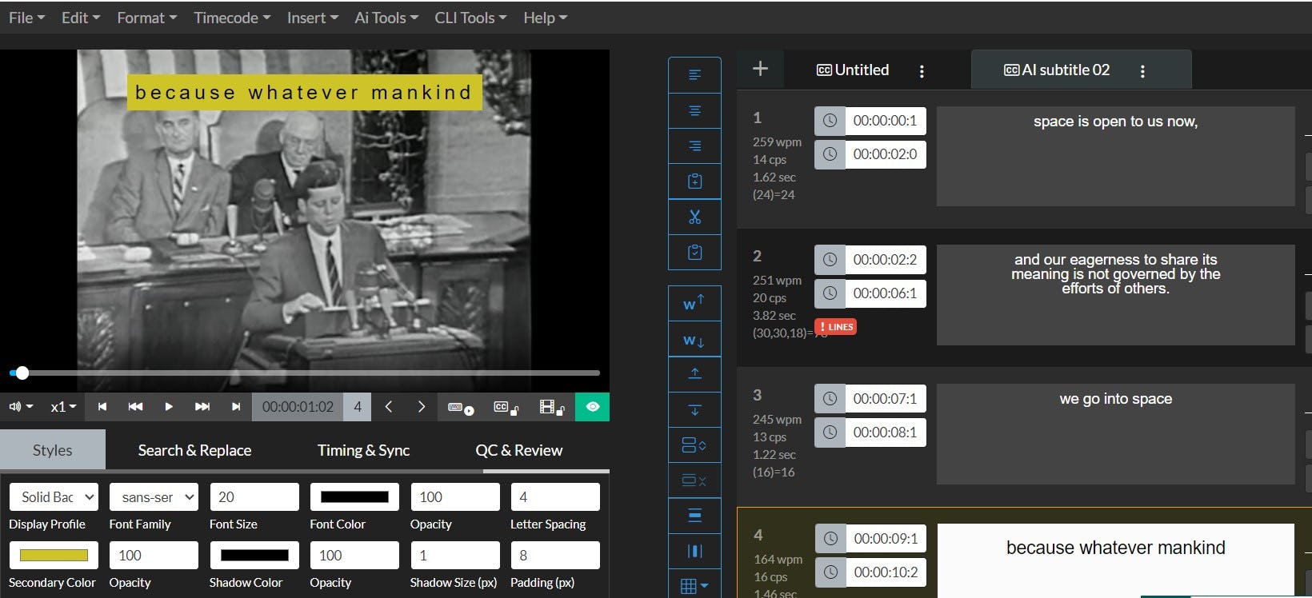
Task: Fast forward the video
Action: coord(202,407)
